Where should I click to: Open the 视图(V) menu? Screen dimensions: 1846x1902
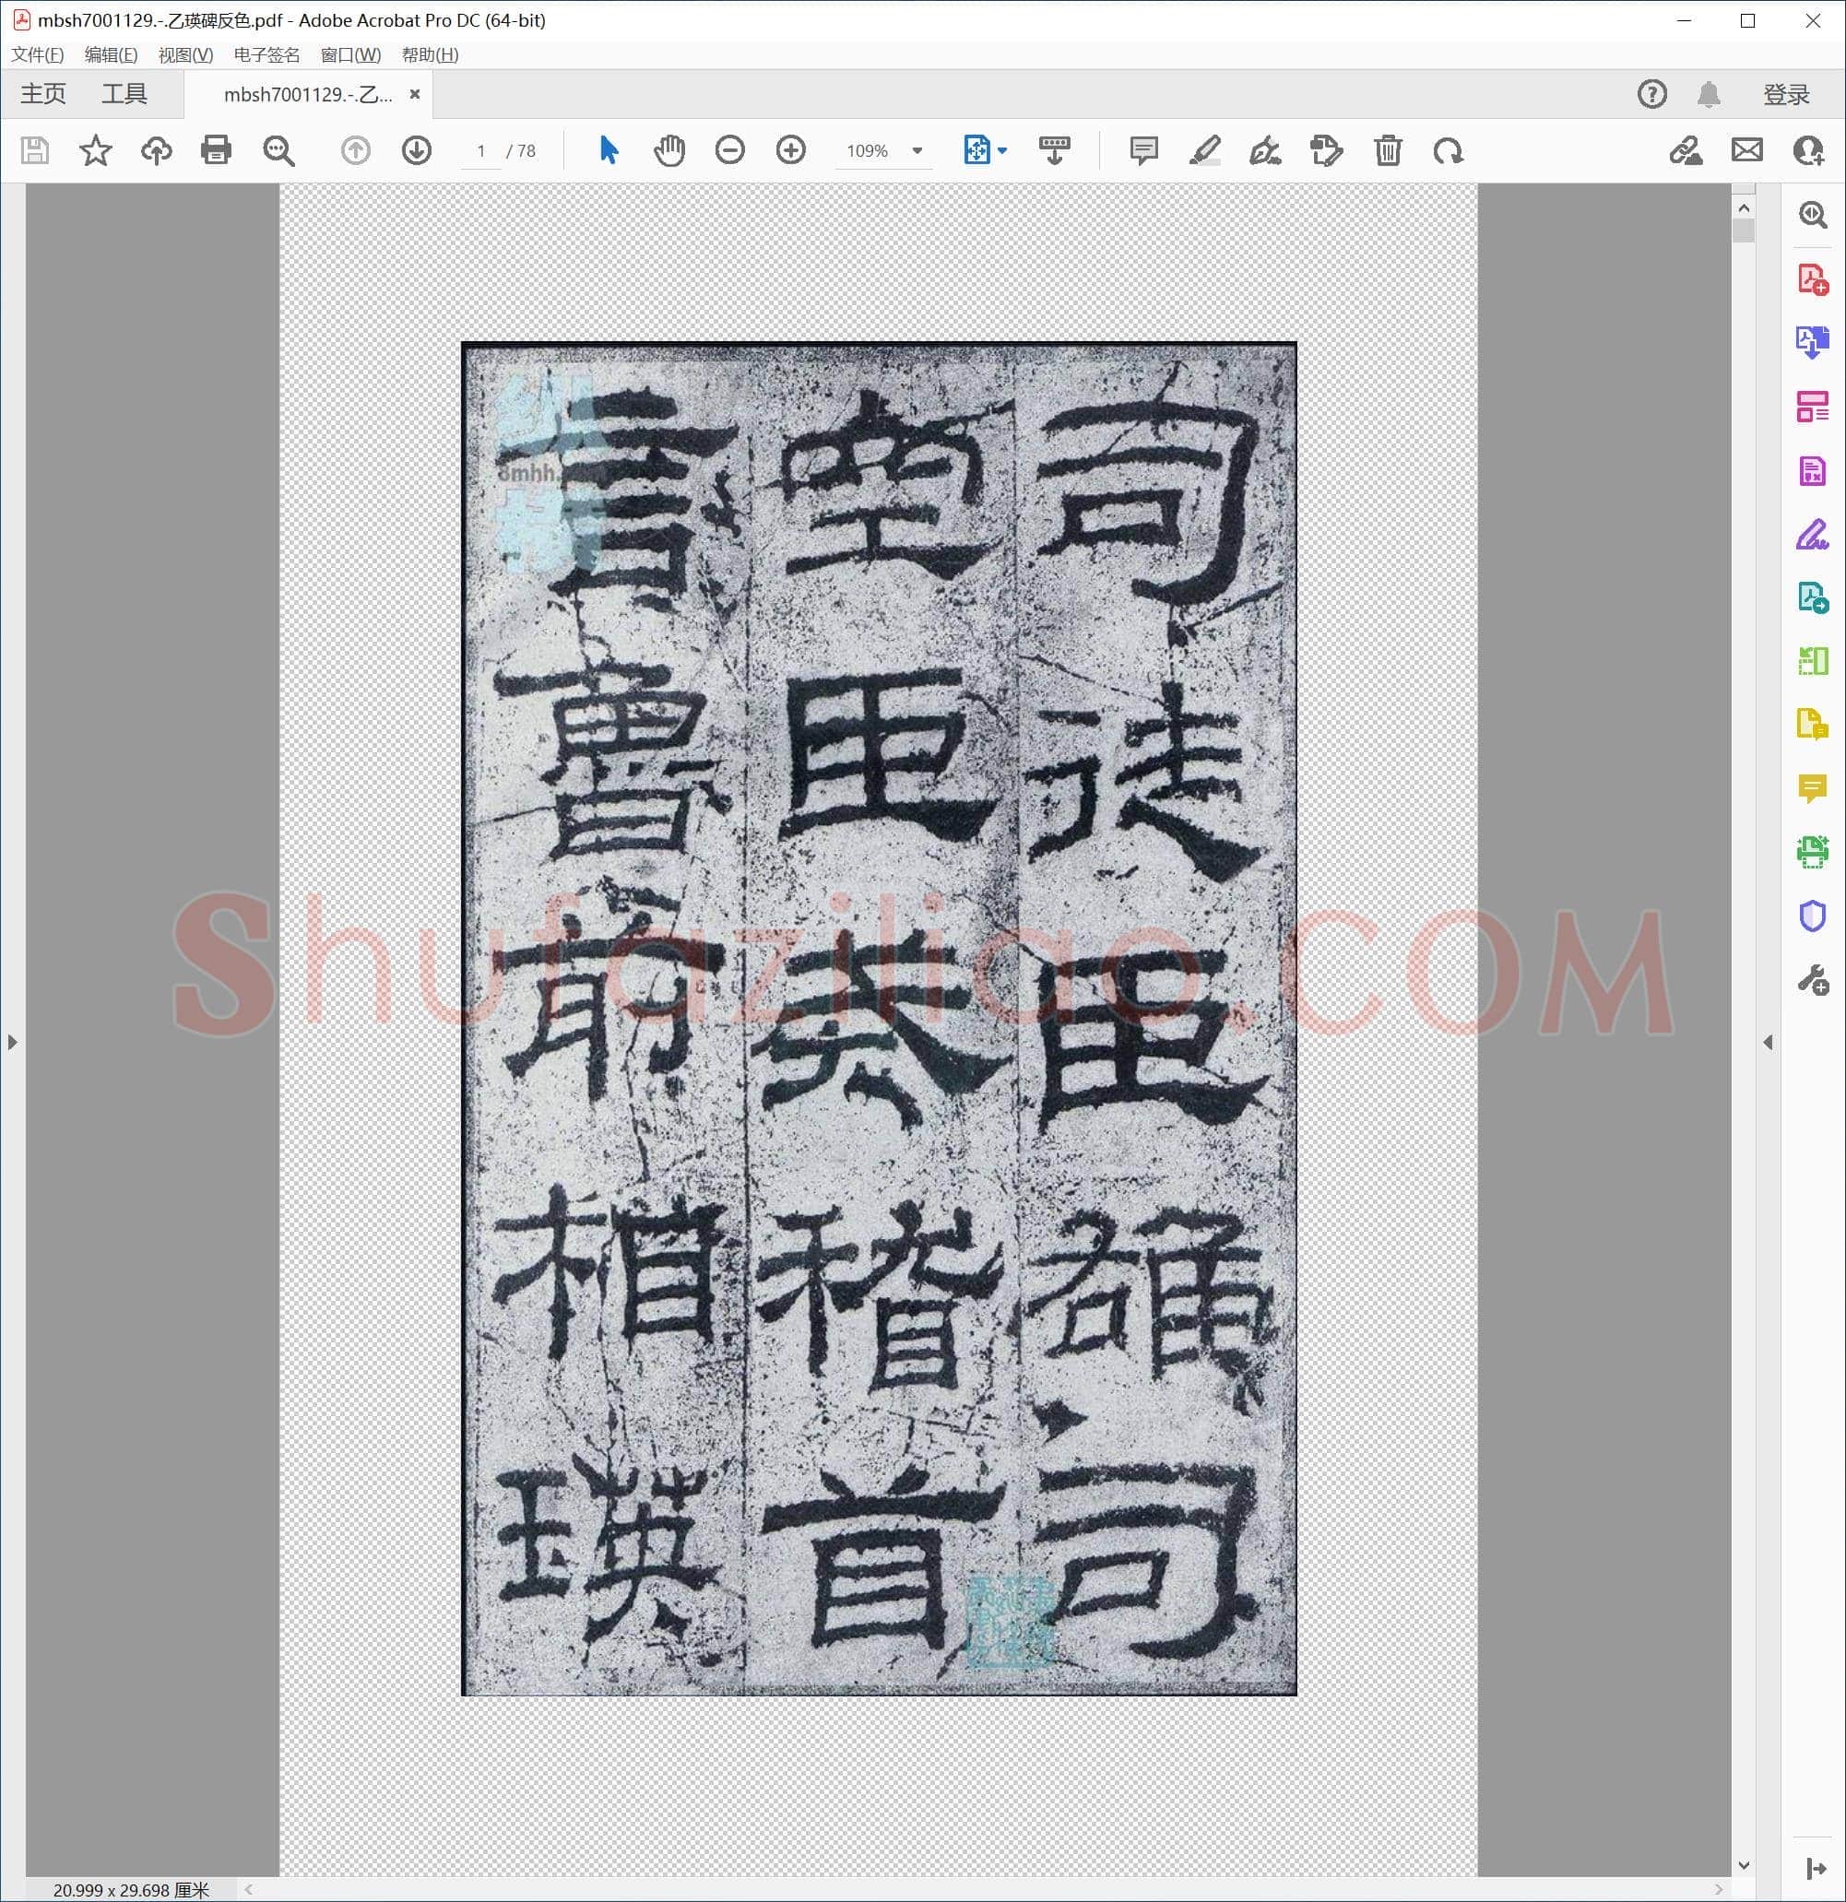coord(185,55)
